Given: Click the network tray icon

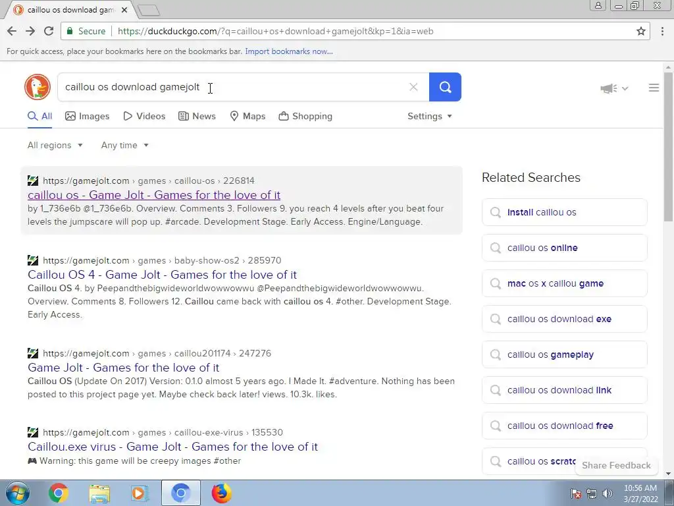Looking at the screenshot, I should pos(592,493).
